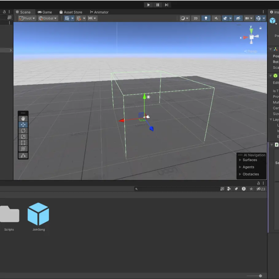
Task: Select the Hand view tool
Action: pos(23,118)
